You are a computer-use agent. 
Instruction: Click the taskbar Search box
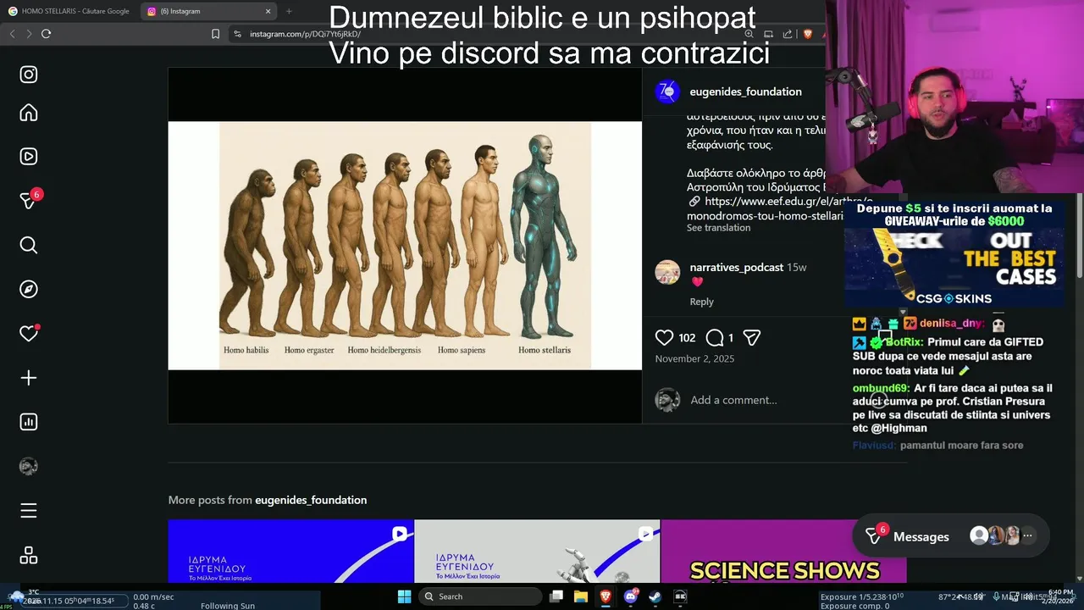point(480,596)
